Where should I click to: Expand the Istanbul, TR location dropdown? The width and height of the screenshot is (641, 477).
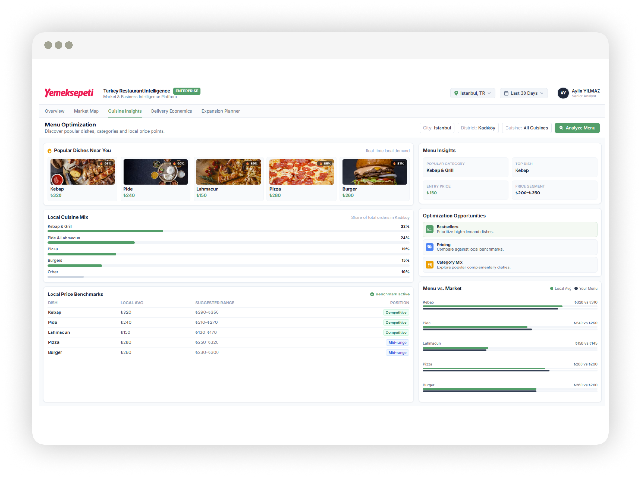point(472,93)
